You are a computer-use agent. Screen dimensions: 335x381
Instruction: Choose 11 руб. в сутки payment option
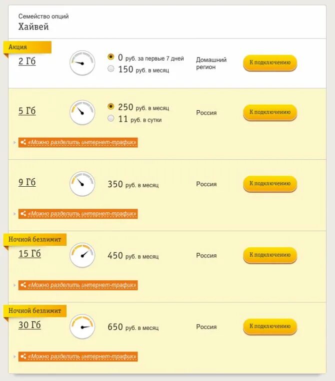click(110, 118)
